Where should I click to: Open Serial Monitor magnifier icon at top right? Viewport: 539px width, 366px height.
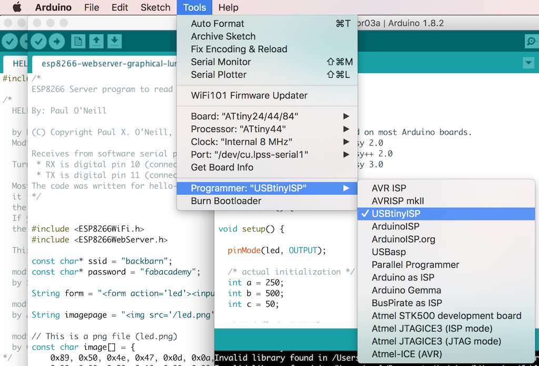click(x=532, y=42)
